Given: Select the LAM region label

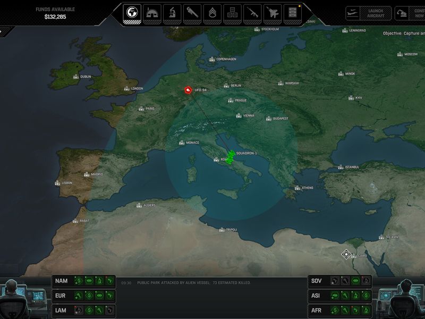Looking at the screenshot, I should click(x=61, y=310).
